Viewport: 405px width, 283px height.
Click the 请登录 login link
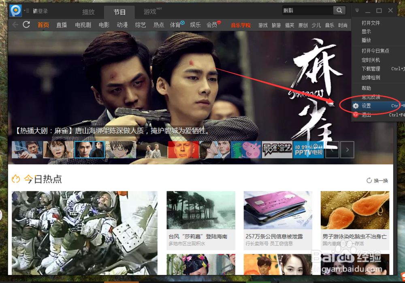coord(40,11)
